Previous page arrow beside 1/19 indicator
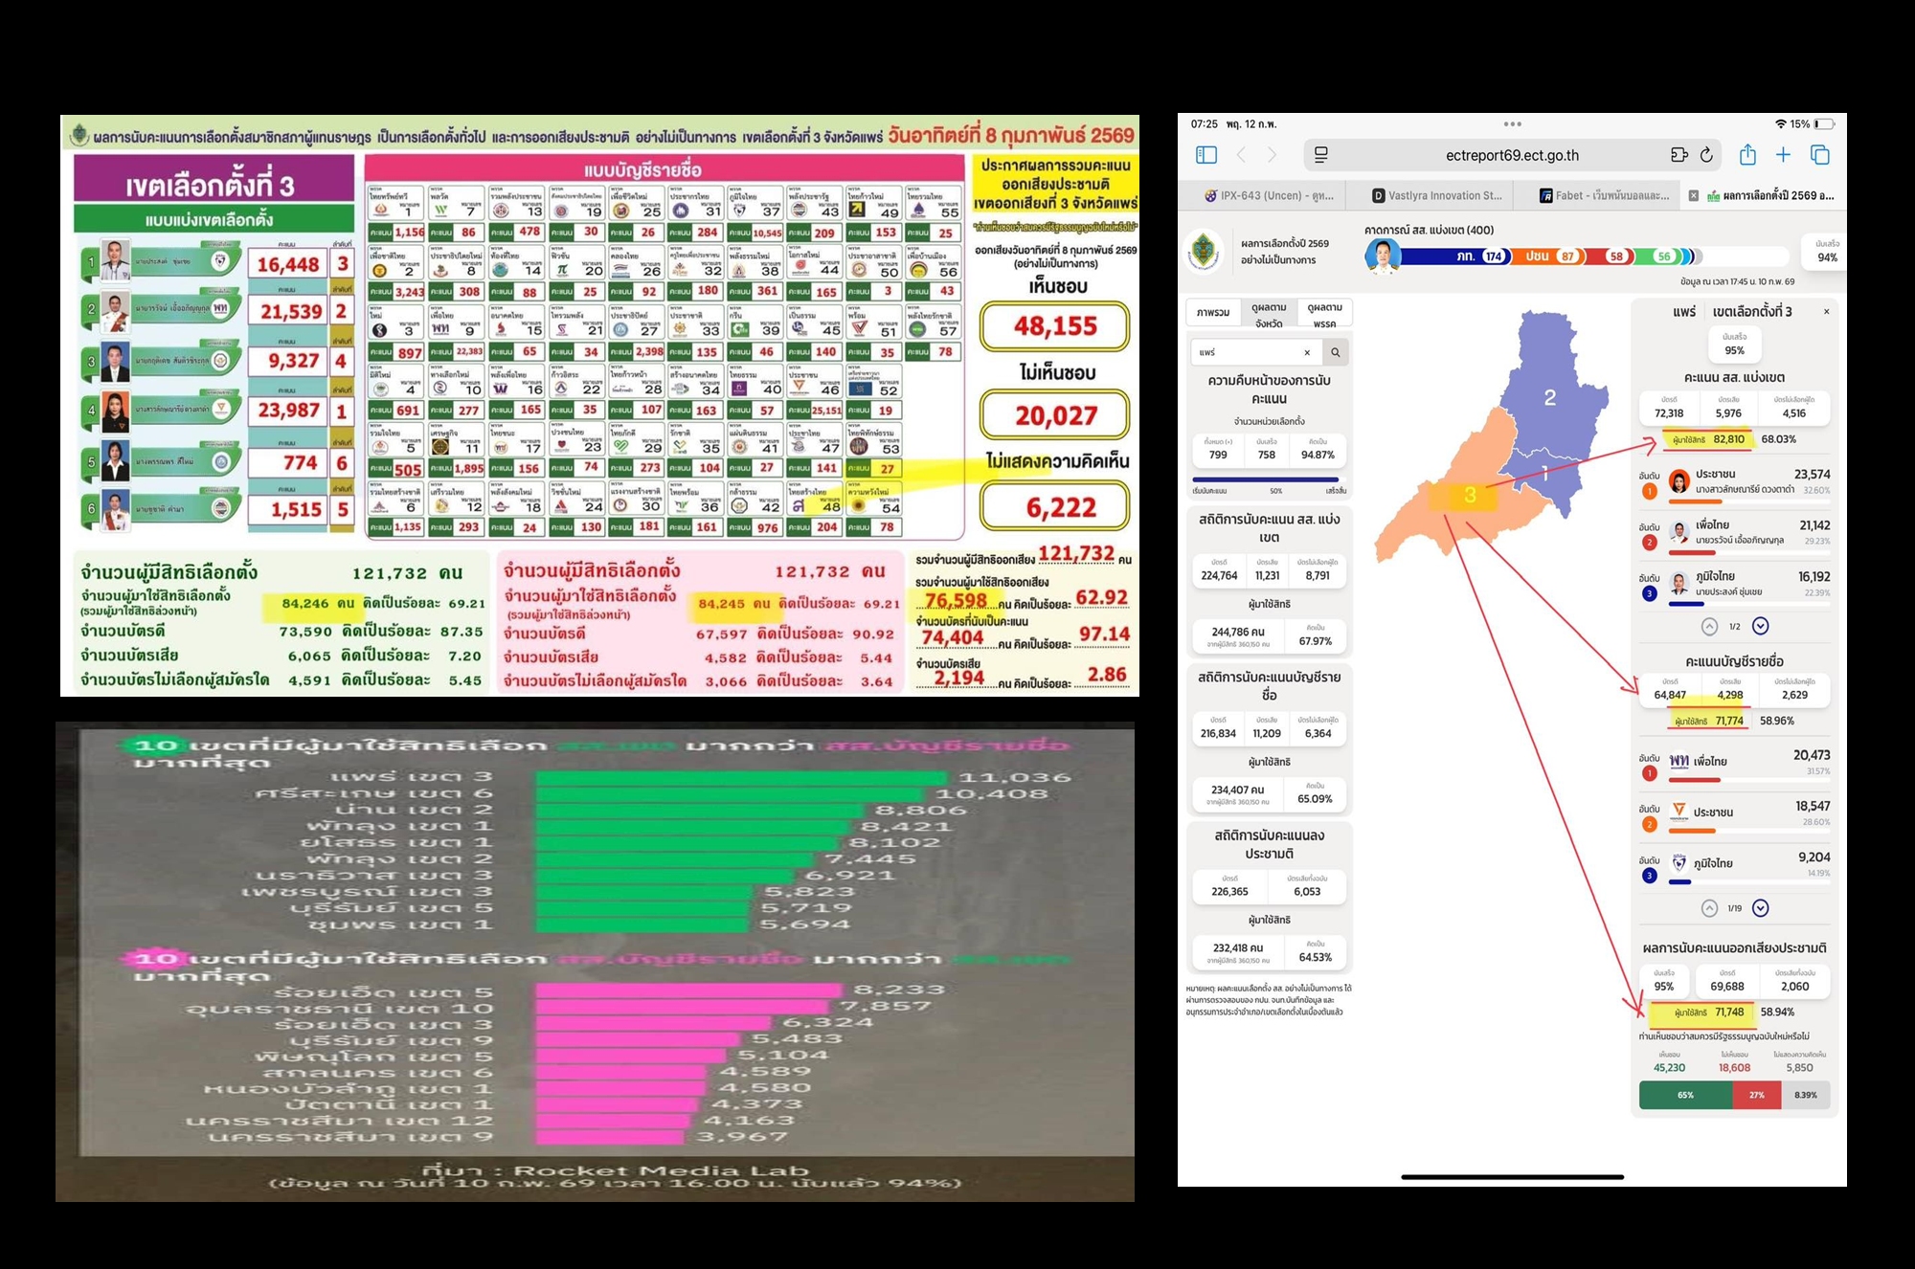The height and width of the screenshot is (1269, 1915). [x=1709, y=908]
